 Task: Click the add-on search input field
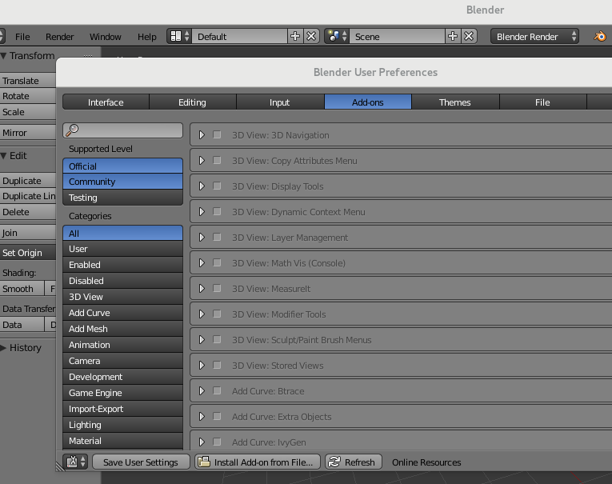tap(122, 130)
